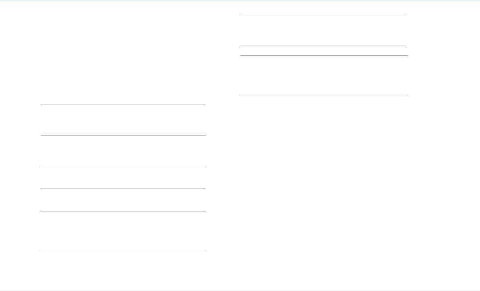Click the bottom border line of the right lower block

[x=324, y=96]
